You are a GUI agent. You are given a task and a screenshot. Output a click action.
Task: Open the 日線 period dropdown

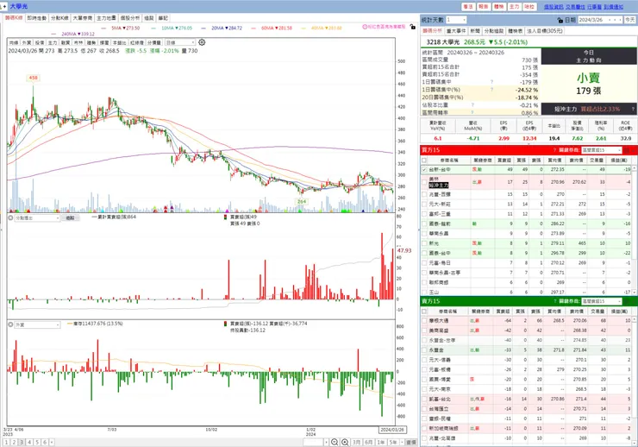181,42
